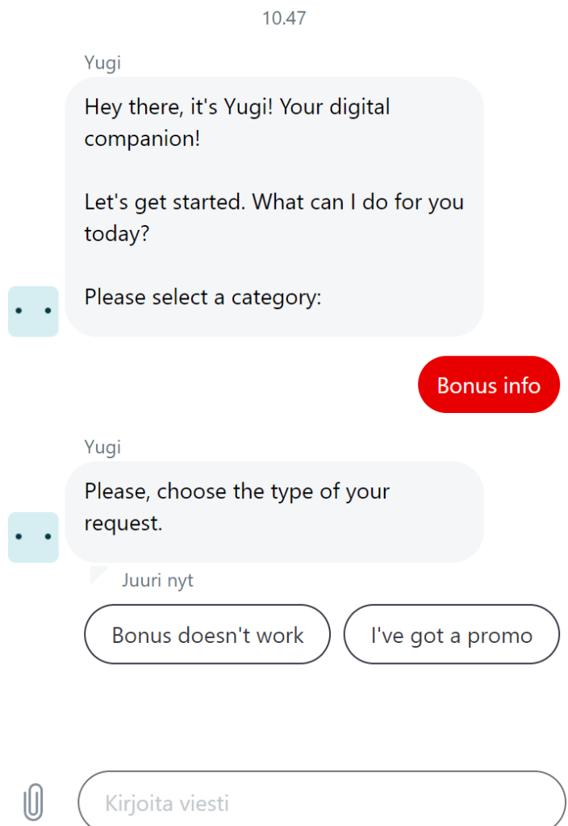
Task: Click the small message tail beside "Juuri nyt"
Action: 98,575
